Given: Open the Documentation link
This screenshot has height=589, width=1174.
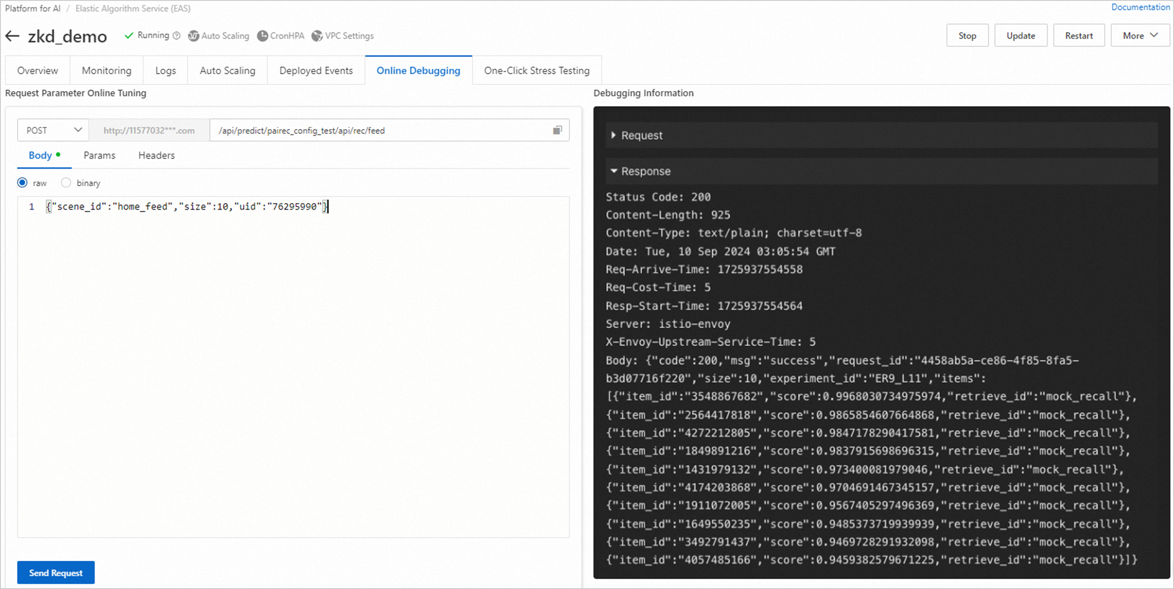Looking at the screenshot, I should click(x=1140, y=8).
